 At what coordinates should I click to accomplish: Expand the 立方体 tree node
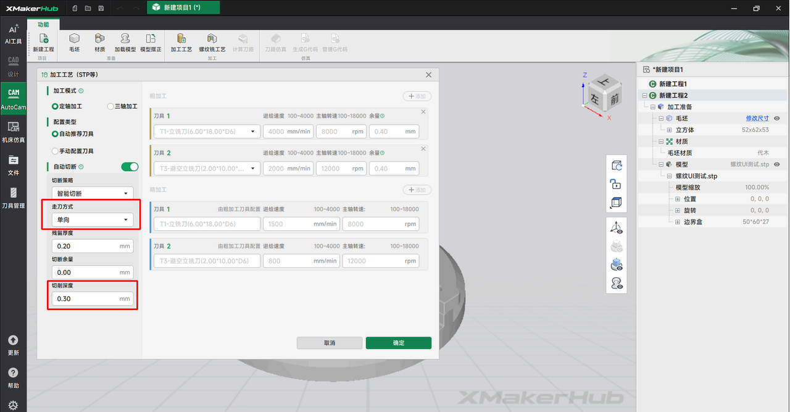[669, 130]
